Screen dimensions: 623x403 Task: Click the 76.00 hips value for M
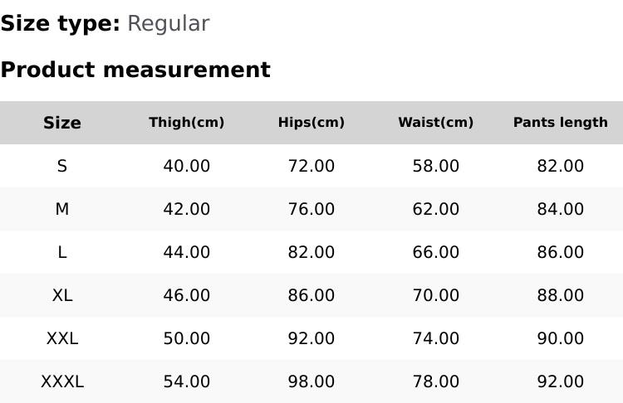[x=311, y=209]
